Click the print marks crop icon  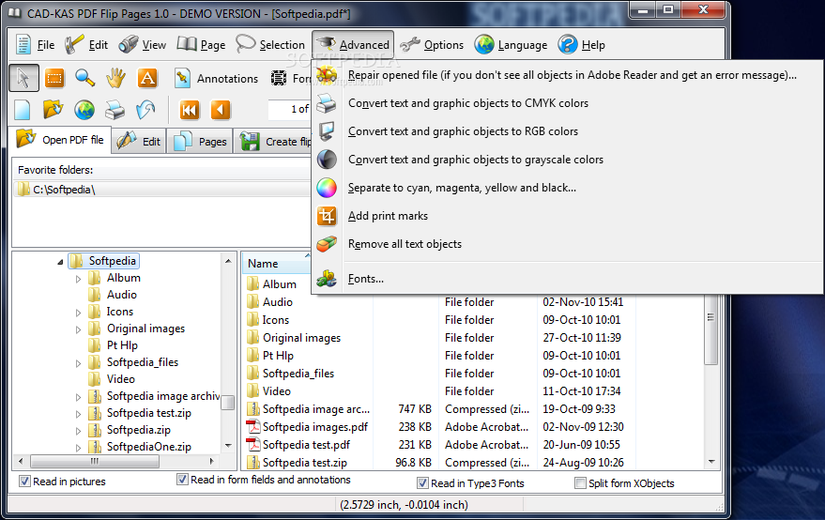327,216
